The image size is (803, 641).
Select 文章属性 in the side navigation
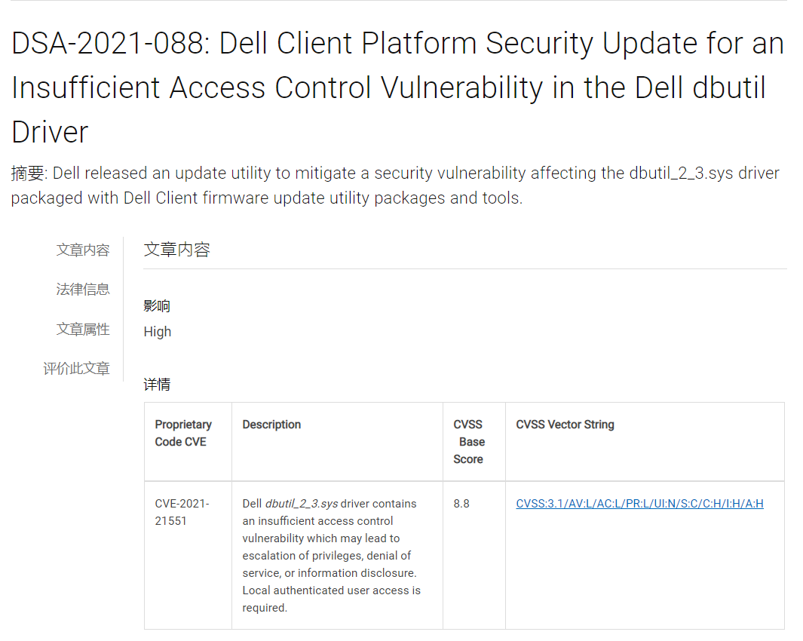pyautogui.click(x=82, y=329)
